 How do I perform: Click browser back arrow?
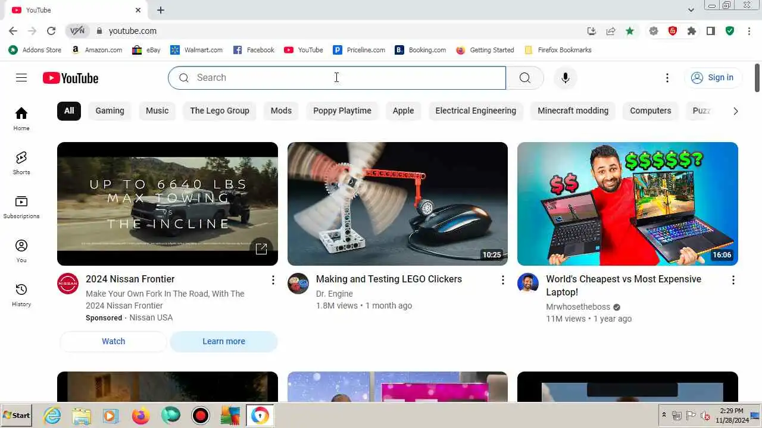click(13, 31)
